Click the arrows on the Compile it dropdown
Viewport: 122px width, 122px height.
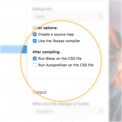point(101,111)
